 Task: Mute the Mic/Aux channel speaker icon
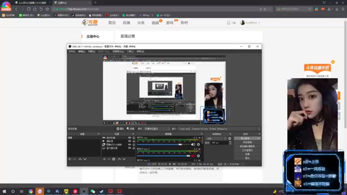coord(193,144)
